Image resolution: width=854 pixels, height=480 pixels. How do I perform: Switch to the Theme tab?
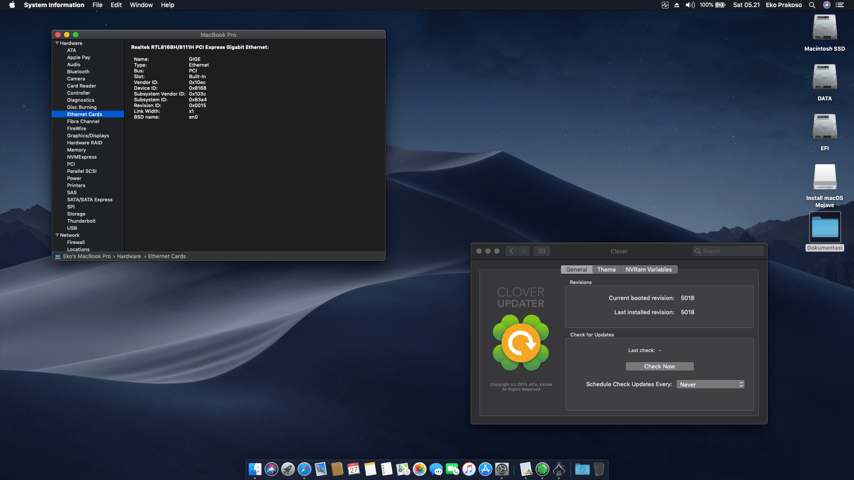[x=606, y=269]
